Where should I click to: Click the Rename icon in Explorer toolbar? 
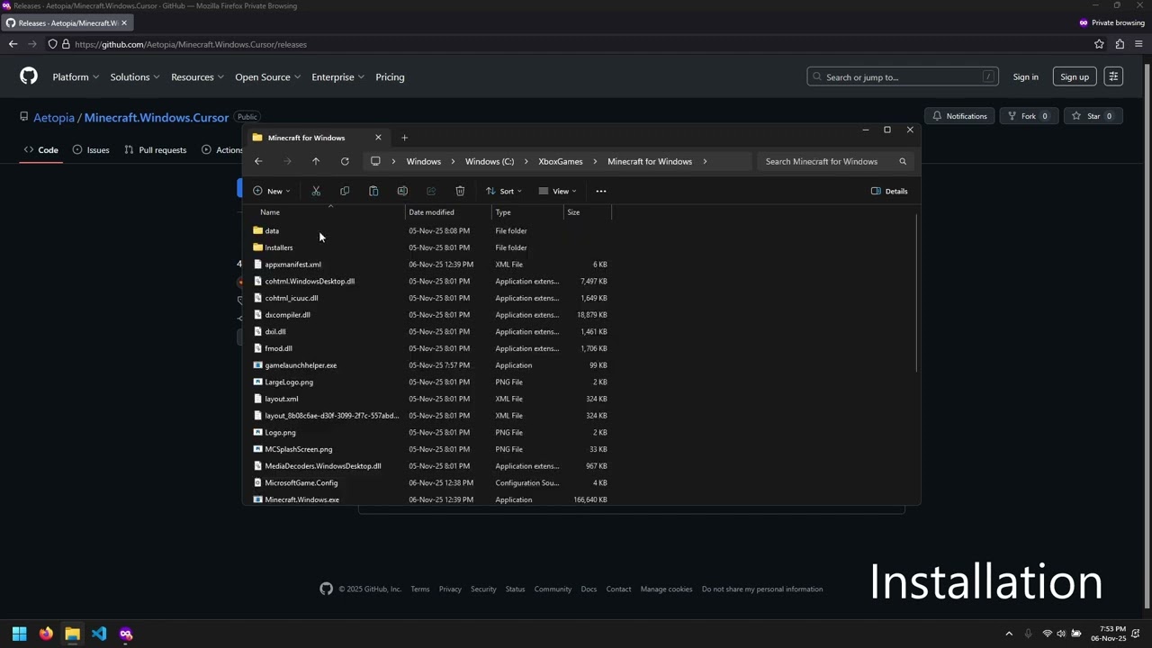click(402, 191)
